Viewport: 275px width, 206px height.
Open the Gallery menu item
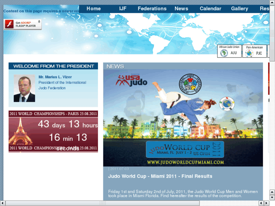(239, 9)
